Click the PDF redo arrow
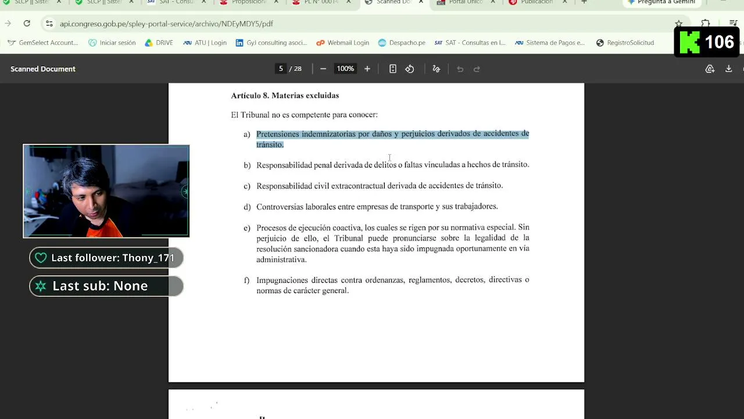The width and height of the screenshot is (744, 419). point(477,69)
